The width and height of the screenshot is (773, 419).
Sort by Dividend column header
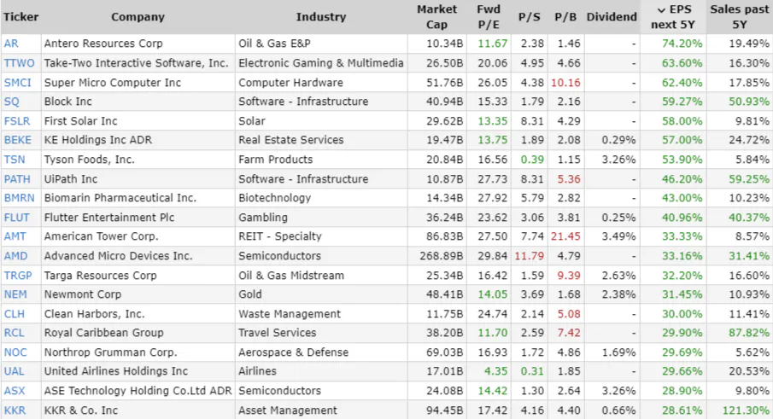[x=612, y=17]
